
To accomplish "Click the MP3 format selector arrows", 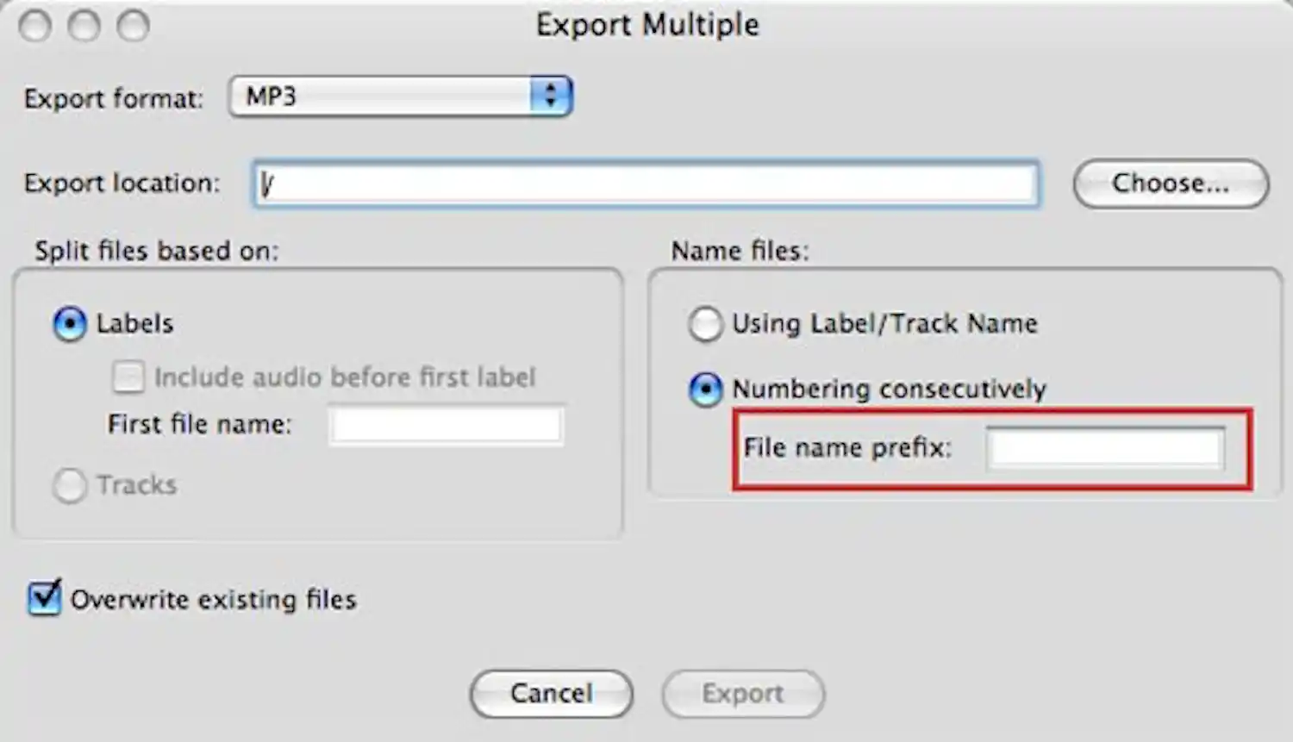I will 552,96.
